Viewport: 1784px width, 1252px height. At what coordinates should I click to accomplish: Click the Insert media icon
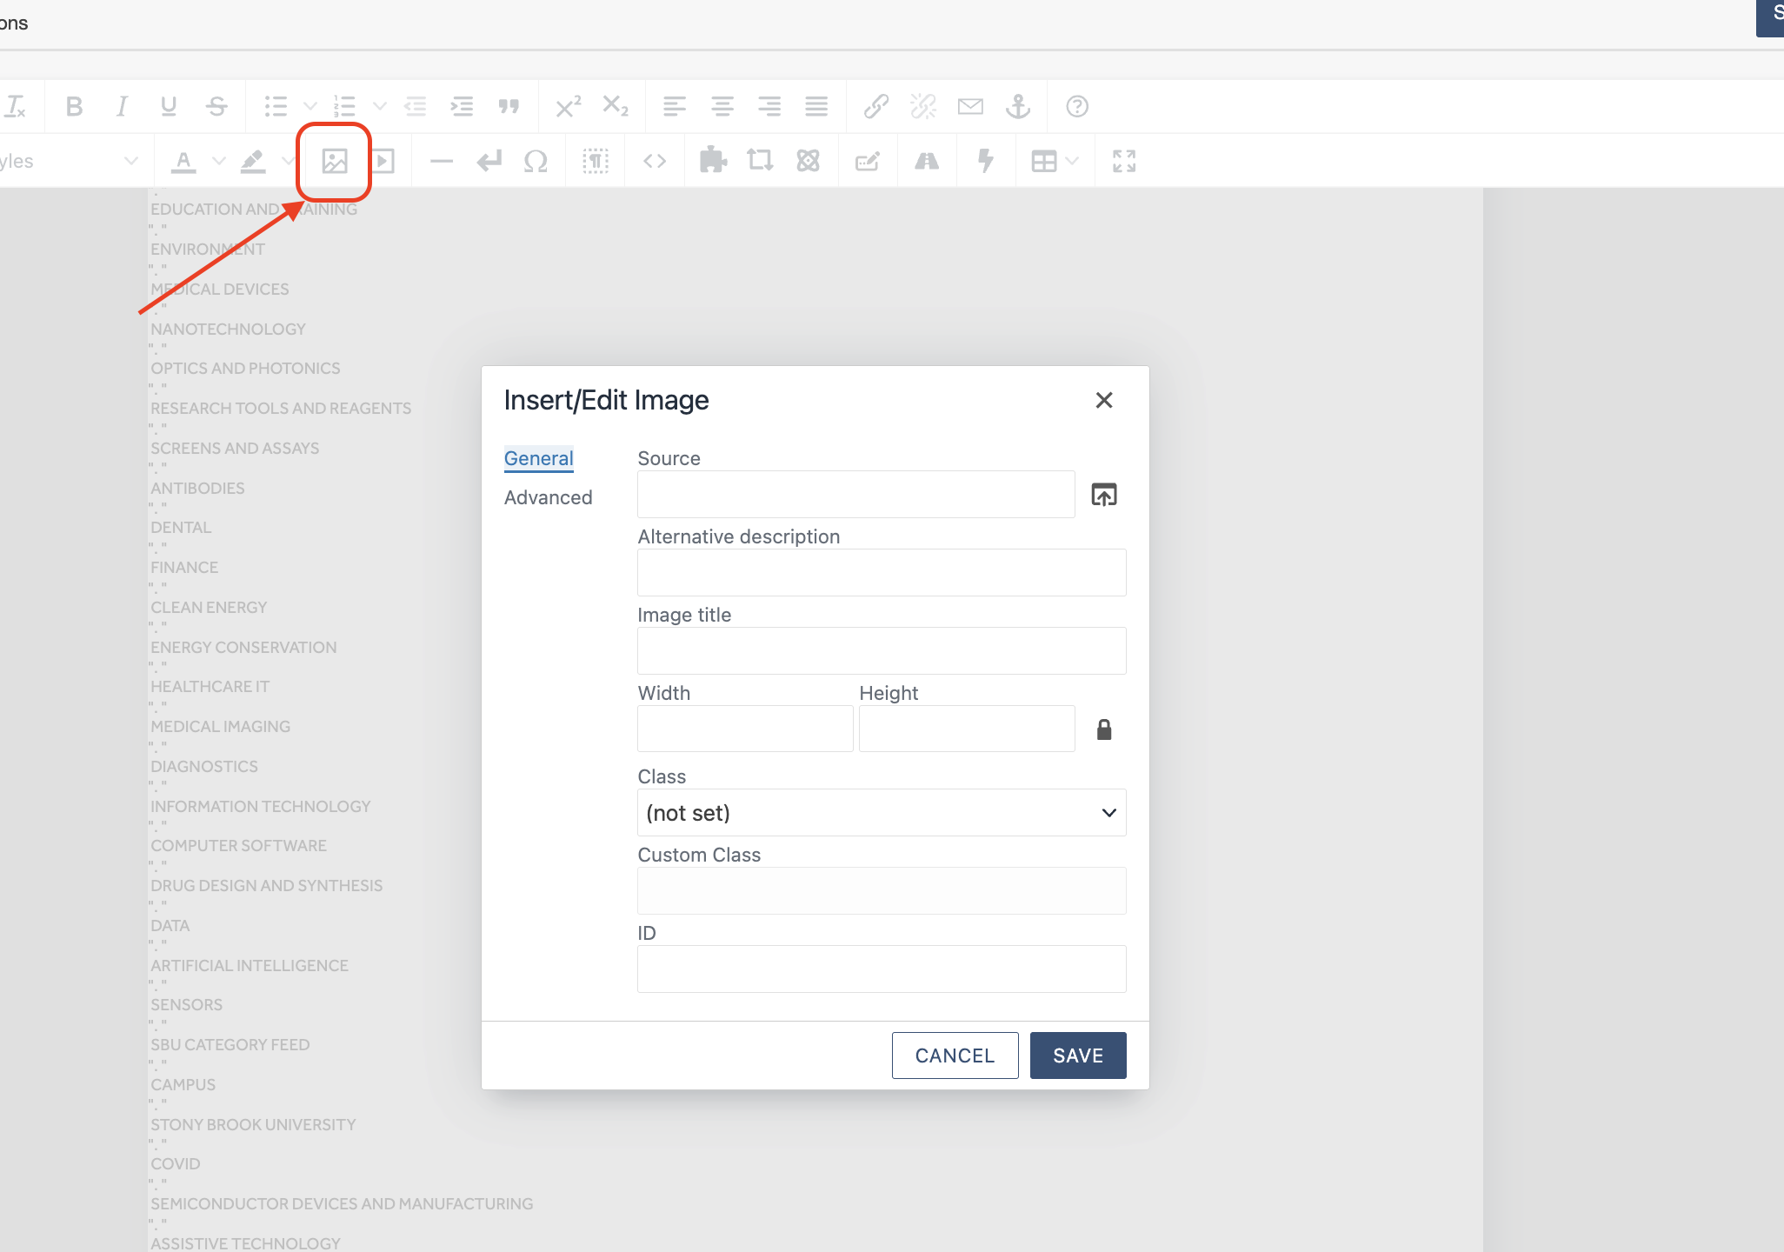click(383, 161)
